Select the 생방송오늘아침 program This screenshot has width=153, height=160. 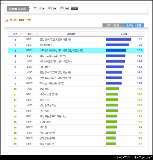click(48, 105)
